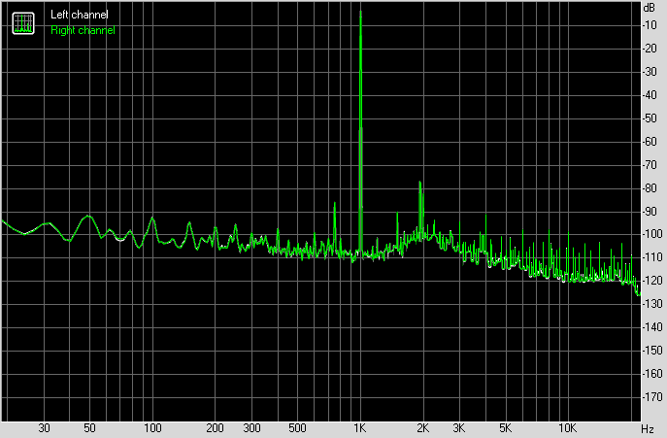Click the 50 frequency axis label
The height and width of the screenshot is (438, 667).
[89, 427]
